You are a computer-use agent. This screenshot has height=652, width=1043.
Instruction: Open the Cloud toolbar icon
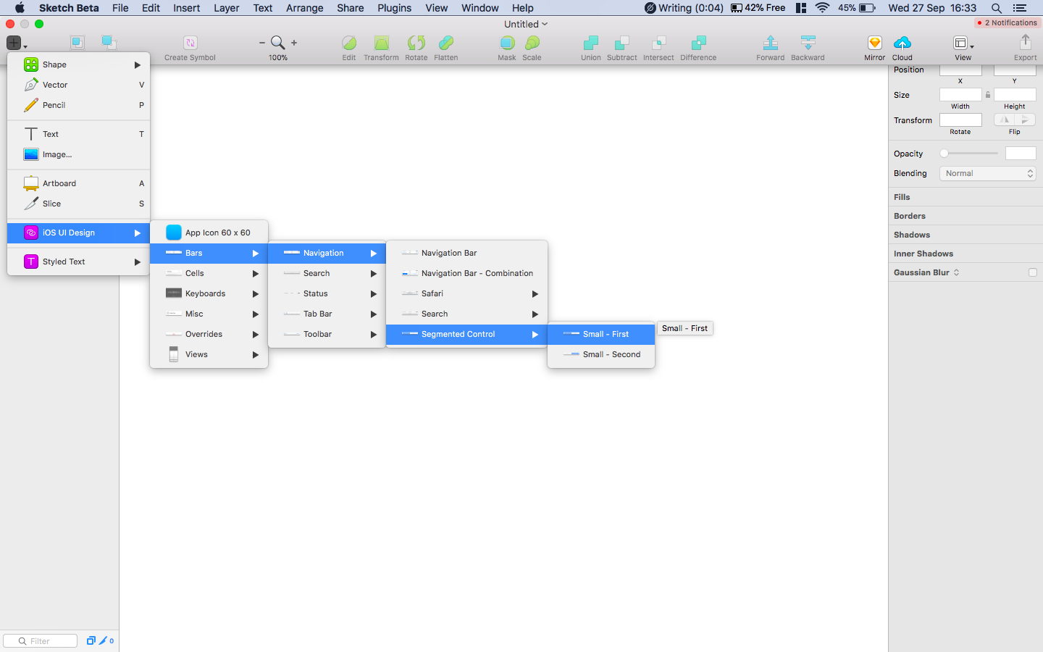(902, 43)
